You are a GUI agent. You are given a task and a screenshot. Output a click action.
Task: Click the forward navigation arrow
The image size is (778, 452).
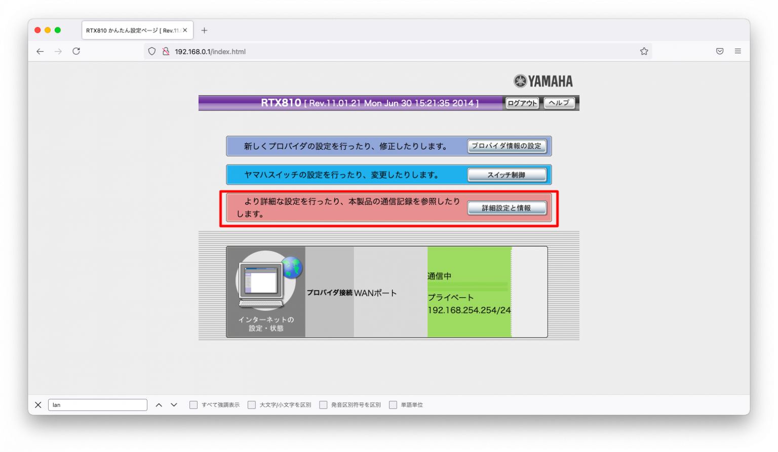pos(58,51)
